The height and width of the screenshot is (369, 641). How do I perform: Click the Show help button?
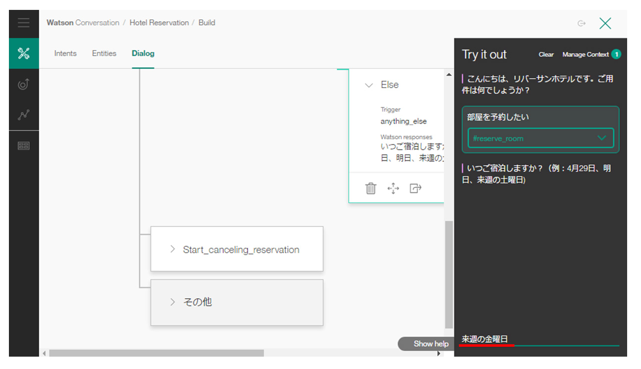click(427, 344)
